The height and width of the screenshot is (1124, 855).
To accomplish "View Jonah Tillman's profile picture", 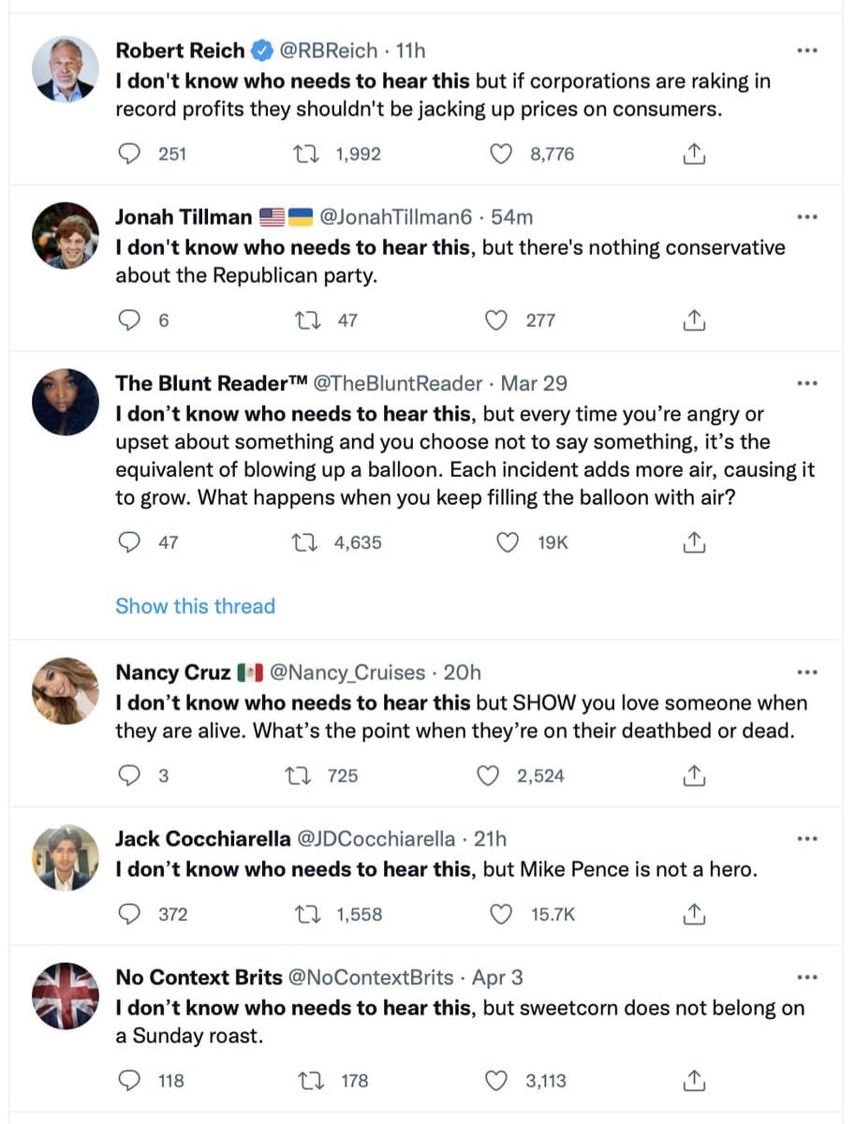I will click(65, 235).
